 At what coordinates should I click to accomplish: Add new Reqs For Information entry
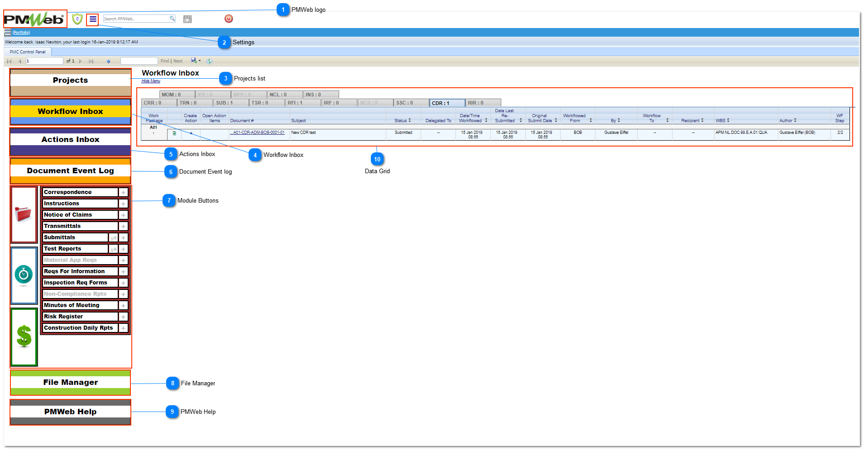tap(123, 272)
